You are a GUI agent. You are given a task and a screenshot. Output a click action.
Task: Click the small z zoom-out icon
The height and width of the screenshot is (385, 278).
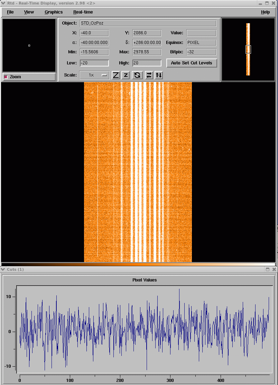click(126, 75)
